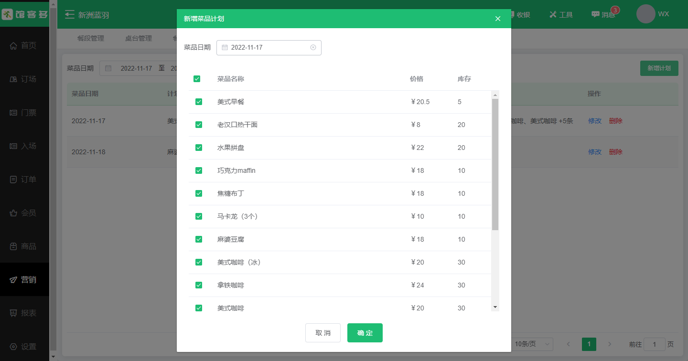
Task: Switch to the 桌台管理 tab
Action: 138,38
